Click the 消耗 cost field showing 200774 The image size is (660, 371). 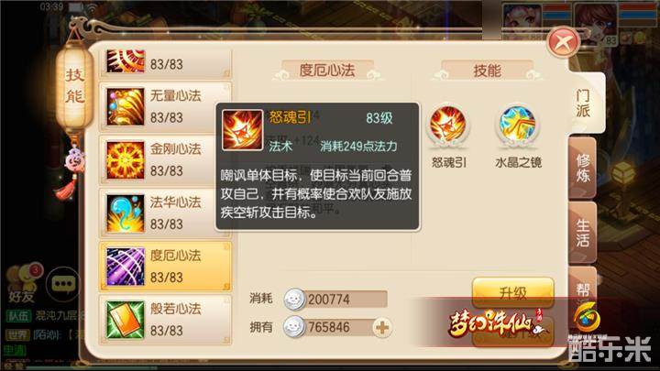[335, 299]
